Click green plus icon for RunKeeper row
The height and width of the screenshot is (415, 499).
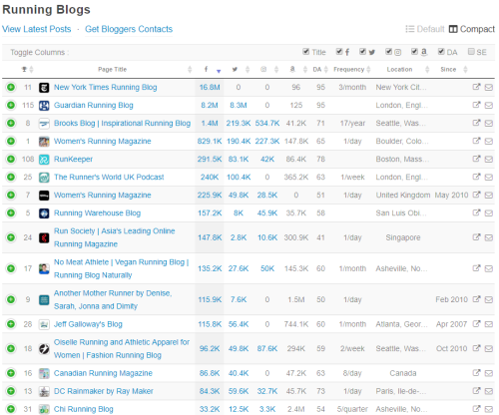pos(11,159)
